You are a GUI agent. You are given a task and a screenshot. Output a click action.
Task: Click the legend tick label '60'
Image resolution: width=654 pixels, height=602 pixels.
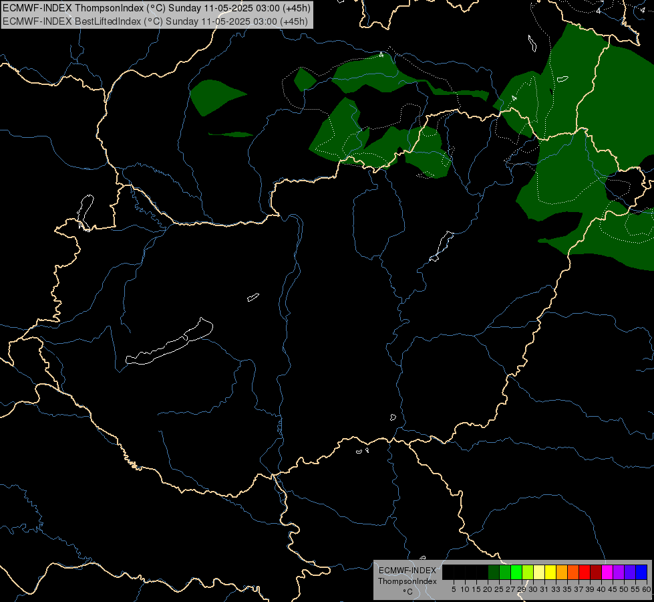click(647, 589)
